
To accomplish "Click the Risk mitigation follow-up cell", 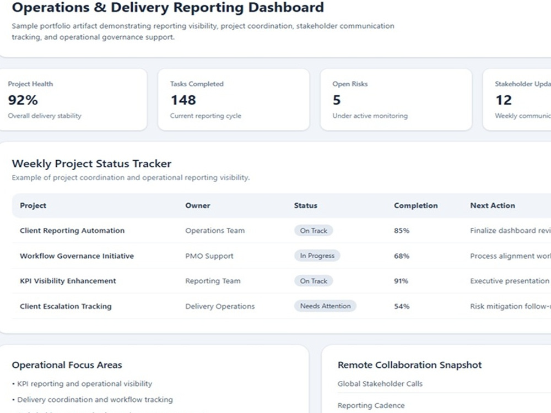I will (x=510, y=306).
